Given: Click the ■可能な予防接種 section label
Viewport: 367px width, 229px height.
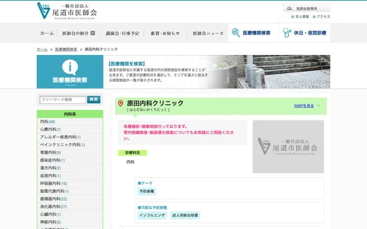Looking at the screenshot, I should coord(153,207).
